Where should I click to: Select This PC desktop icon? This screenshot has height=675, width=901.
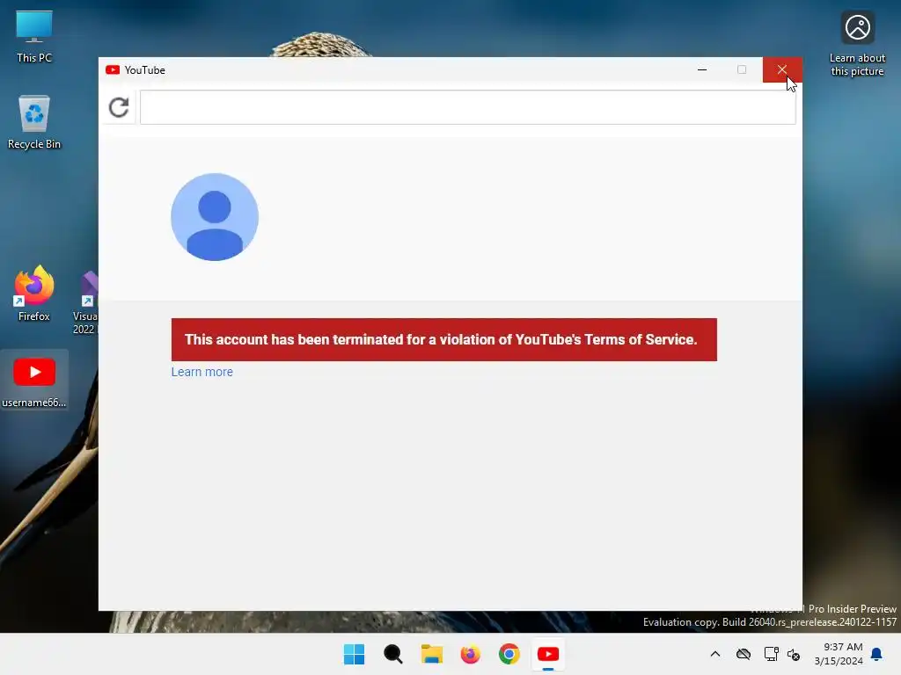34,37
